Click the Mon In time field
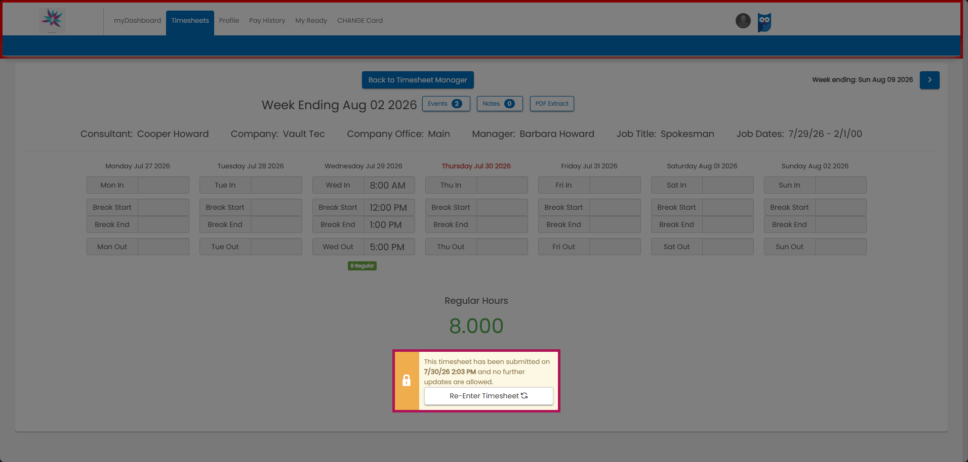The image size is (968, 462). 163,185
